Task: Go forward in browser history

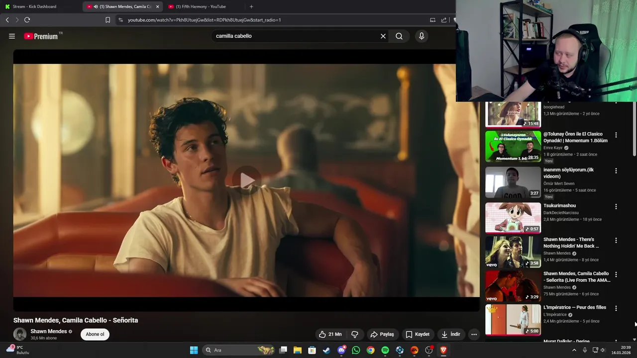Action: (17, 20)
